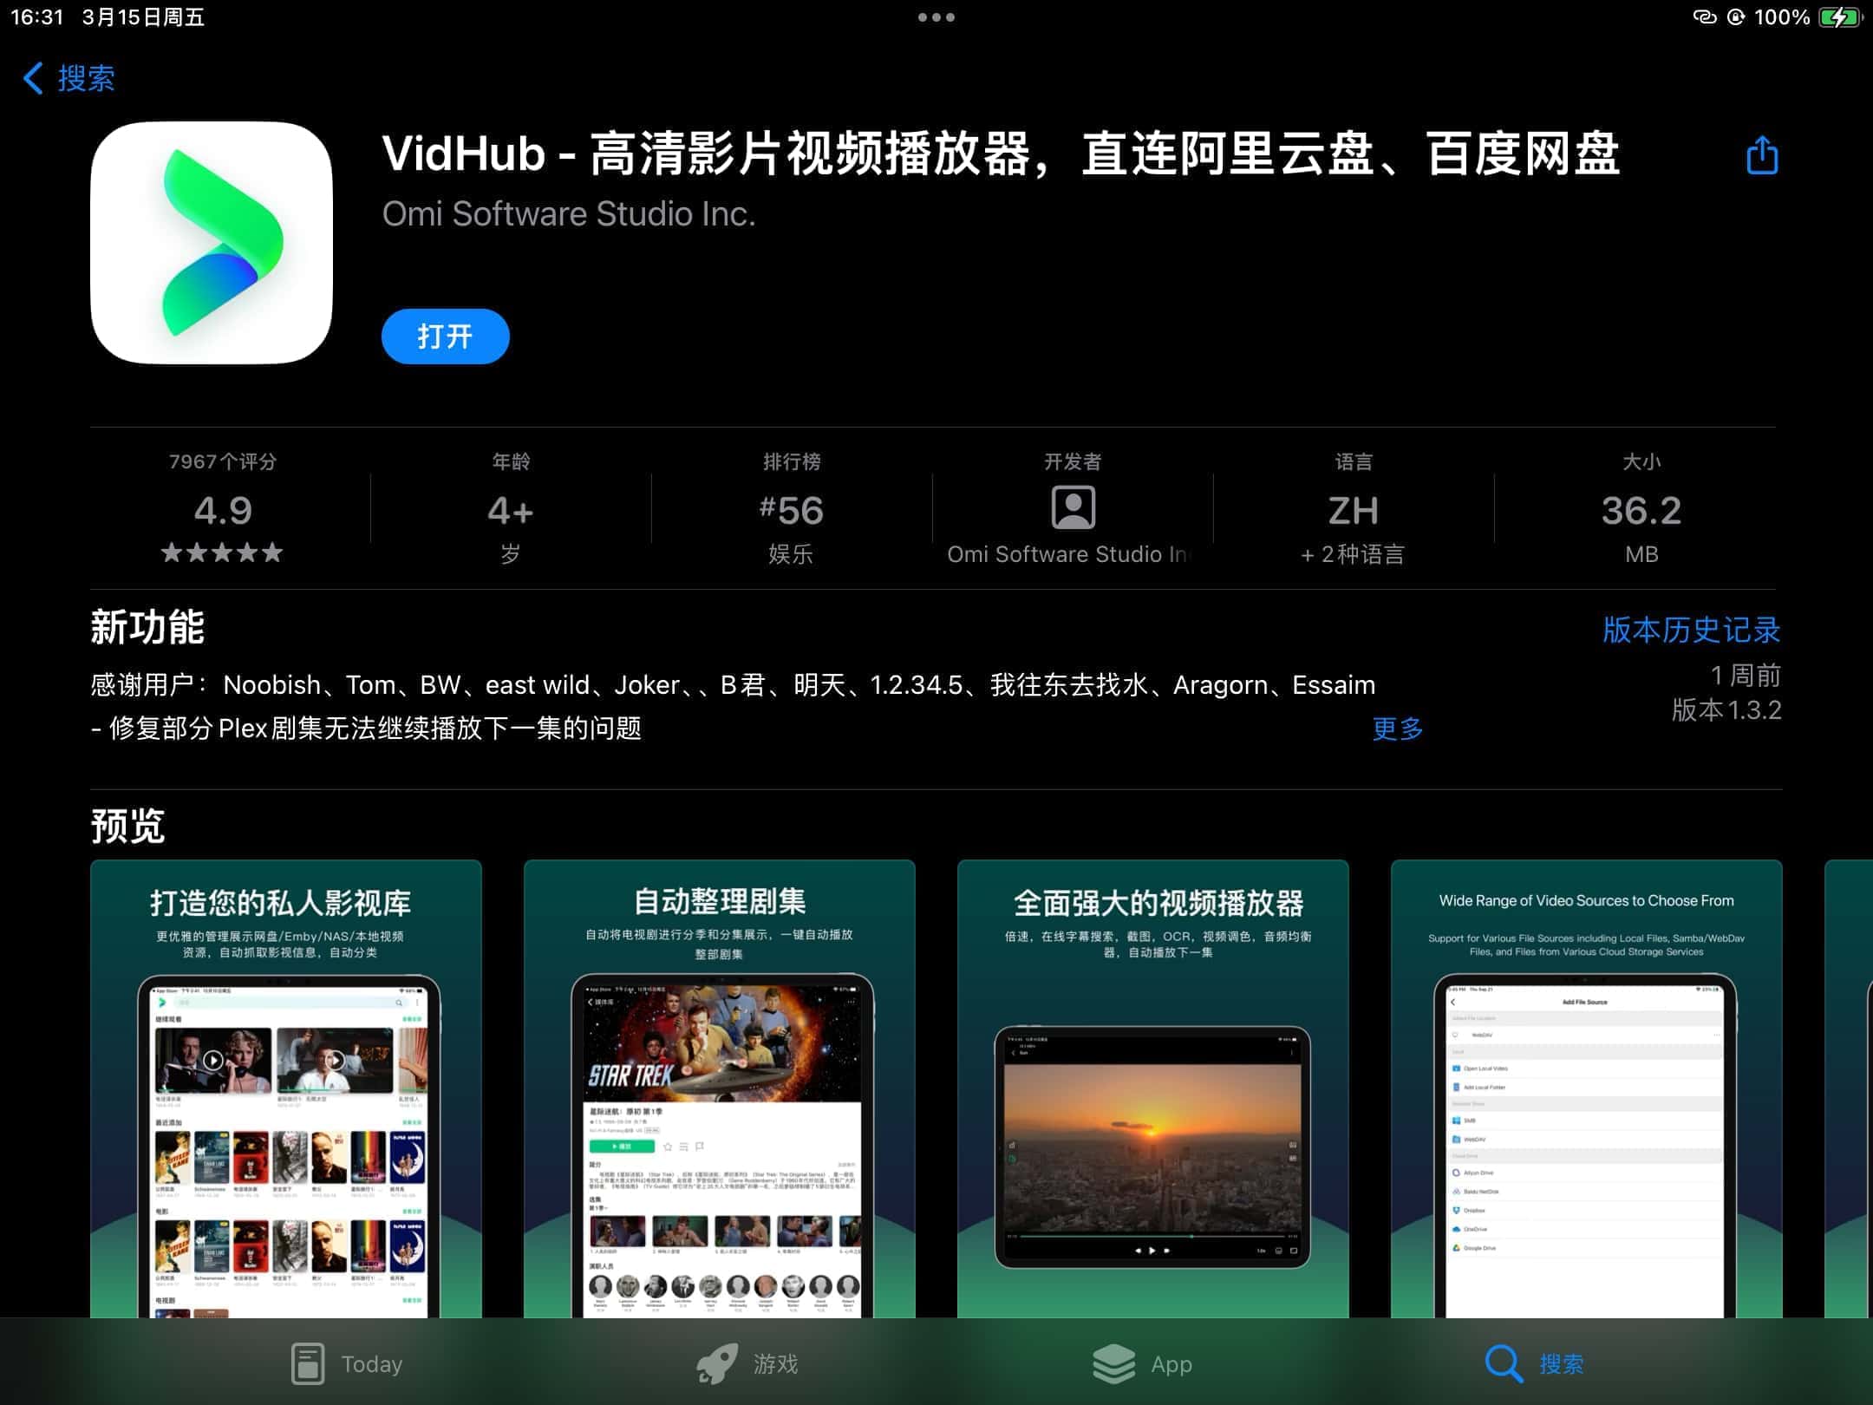Tap the #56 娱乐 chart ranking

pos(791,510)
